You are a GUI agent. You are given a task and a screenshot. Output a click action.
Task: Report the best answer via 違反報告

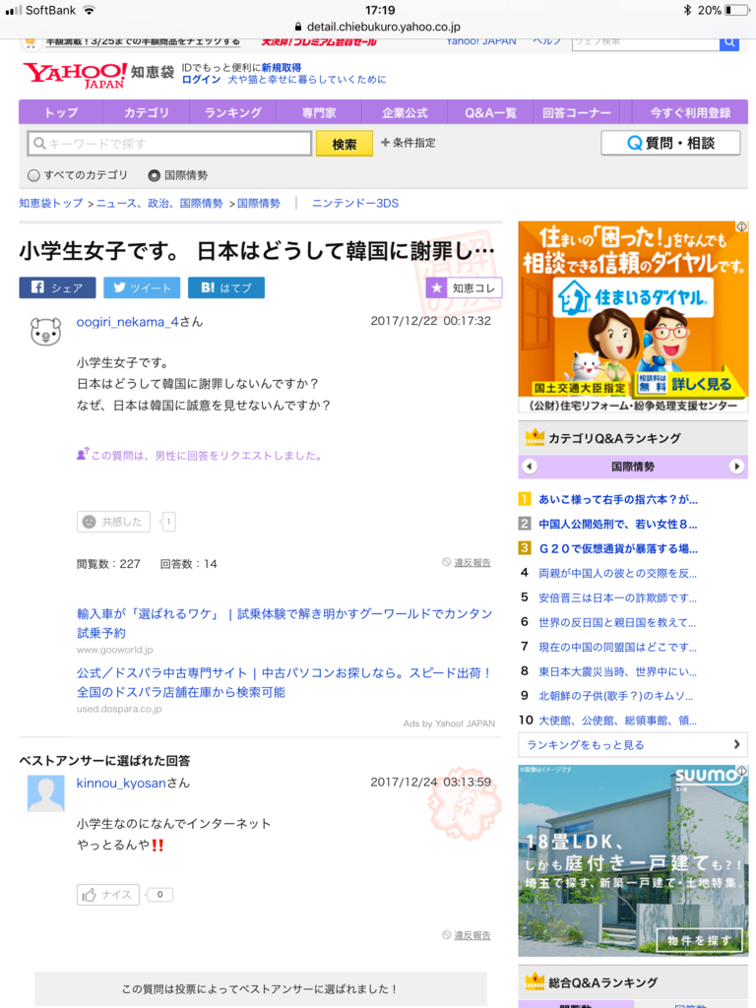467,935
